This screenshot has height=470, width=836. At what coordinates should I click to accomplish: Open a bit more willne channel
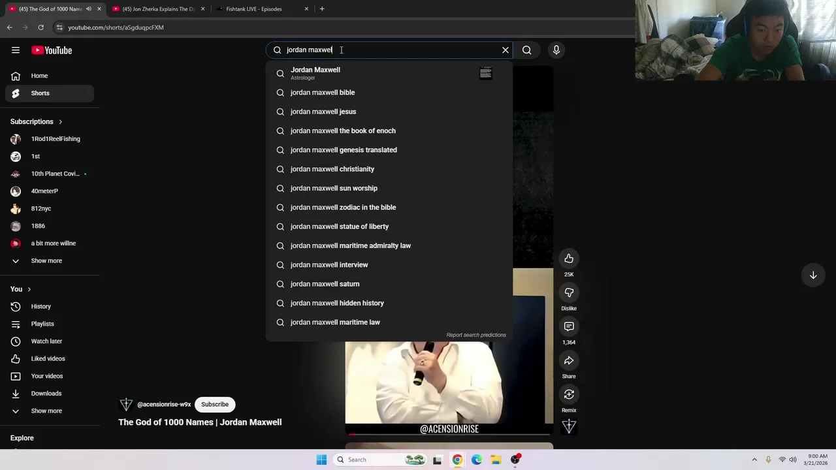click(x=50, y=243)
